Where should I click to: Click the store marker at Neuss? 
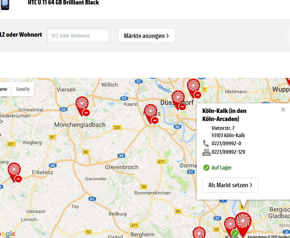(151, 114)
